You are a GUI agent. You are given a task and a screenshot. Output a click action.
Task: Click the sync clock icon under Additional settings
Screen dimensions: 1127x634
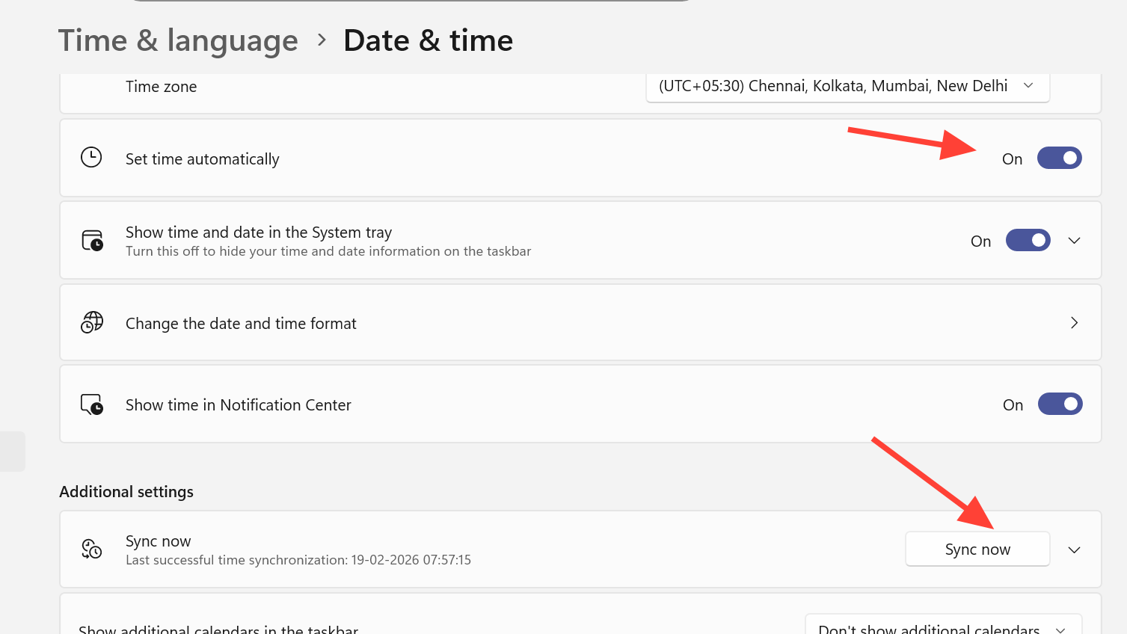coord(92,550)
